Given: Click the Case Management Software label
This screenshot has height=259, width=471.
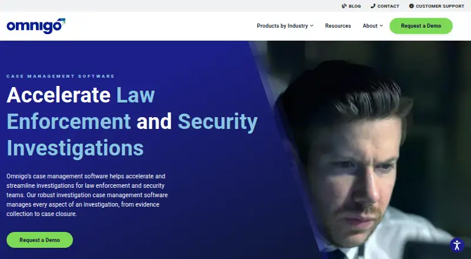Looking at the screenshot, I should pyautogui.click(x=61, y=77).
